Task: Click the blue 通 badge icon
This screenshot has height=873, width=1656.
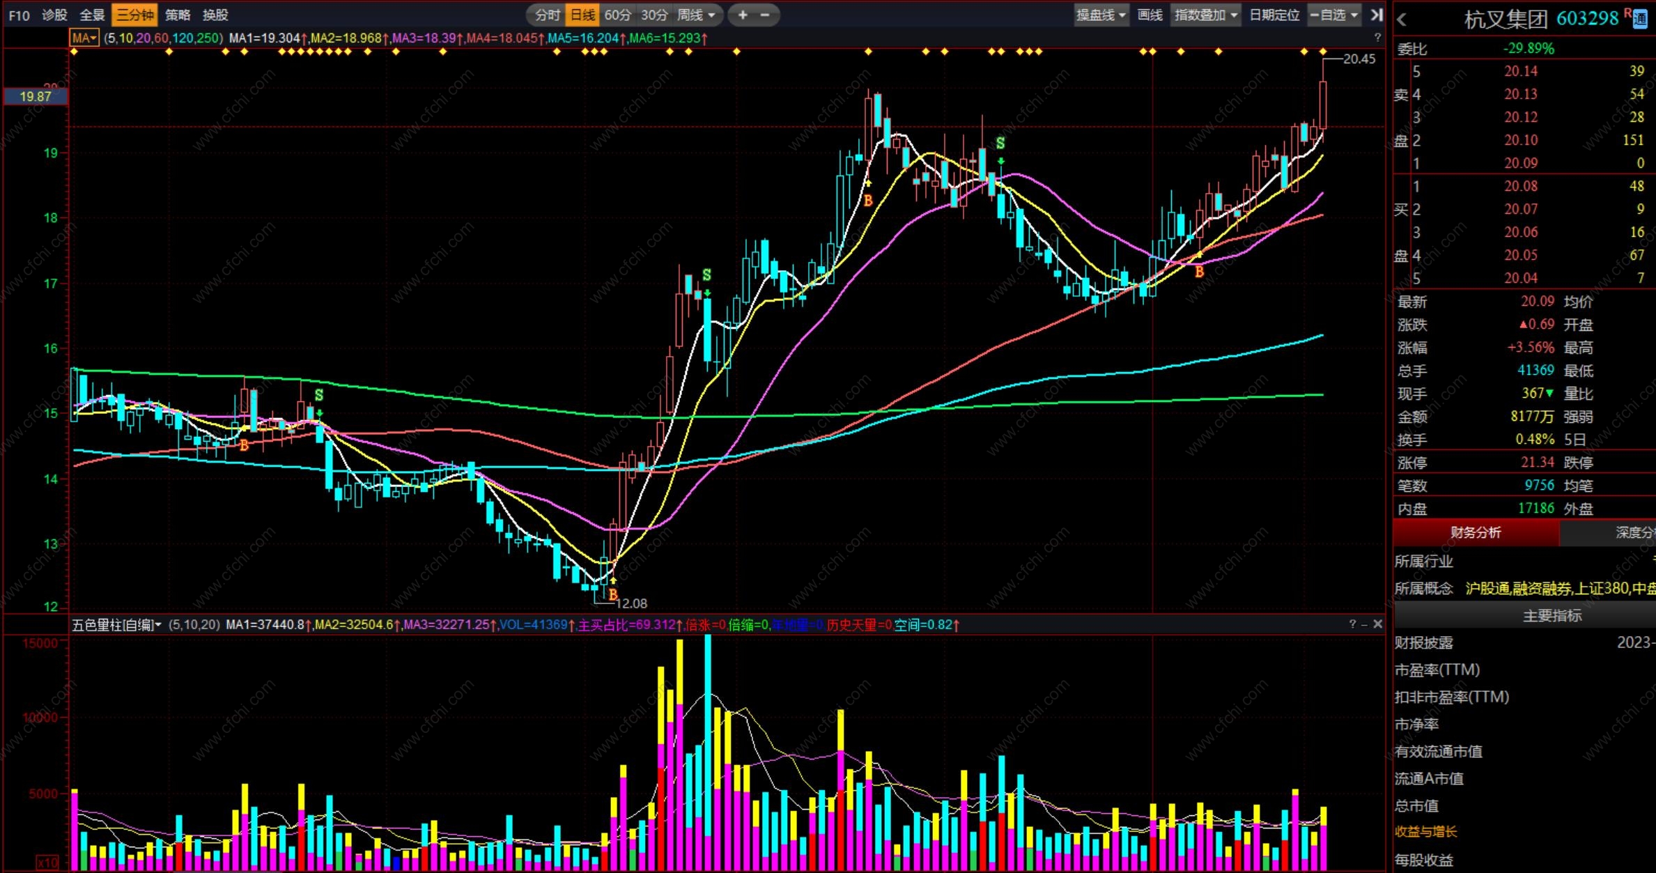Action: (1640, 20)
